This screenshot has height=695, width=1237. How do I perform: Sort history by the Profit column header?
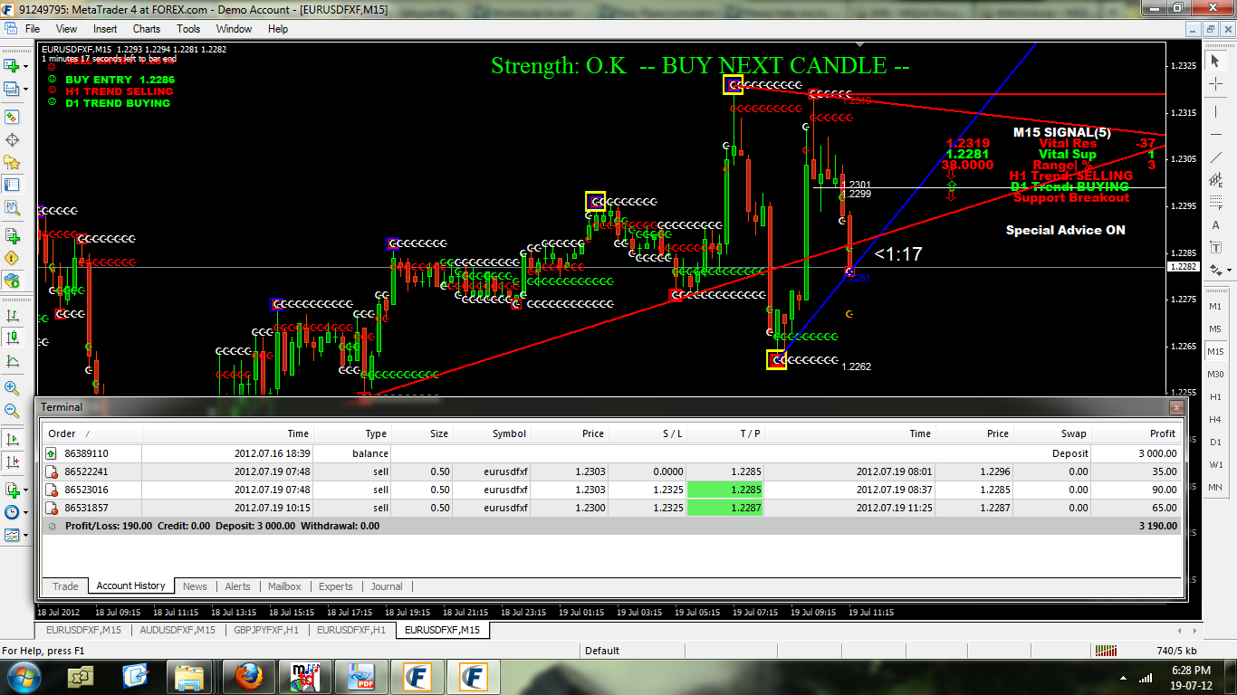(x=1137, y=433)
